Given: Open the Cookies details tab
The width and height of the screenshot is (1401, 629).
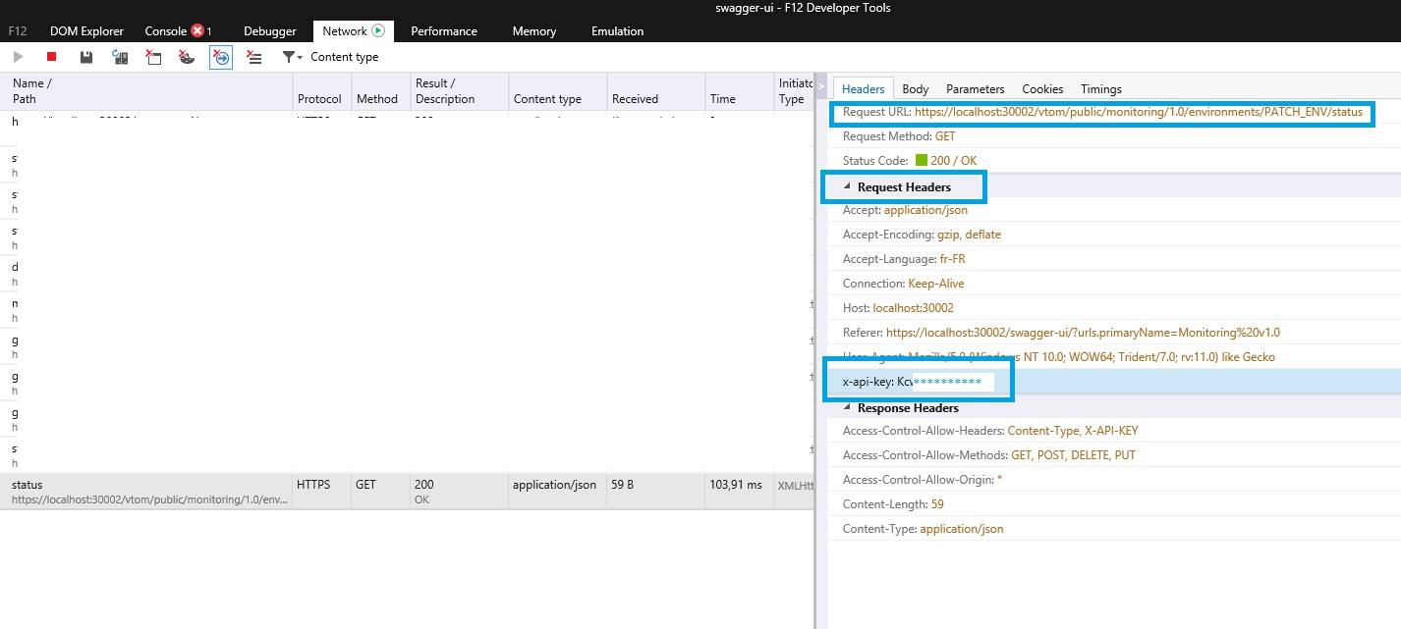Looking at the screenshot, I should tap(1043, 88).
